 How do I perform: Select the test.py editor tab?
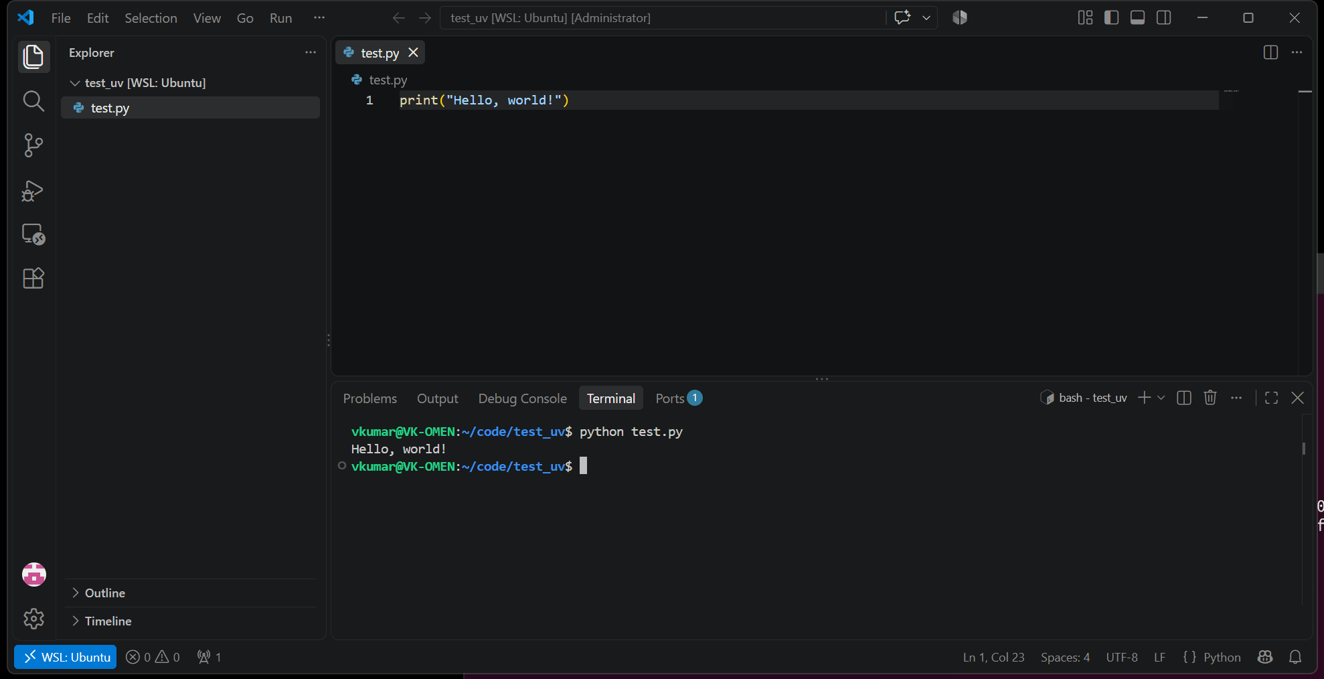coord(380,53)
